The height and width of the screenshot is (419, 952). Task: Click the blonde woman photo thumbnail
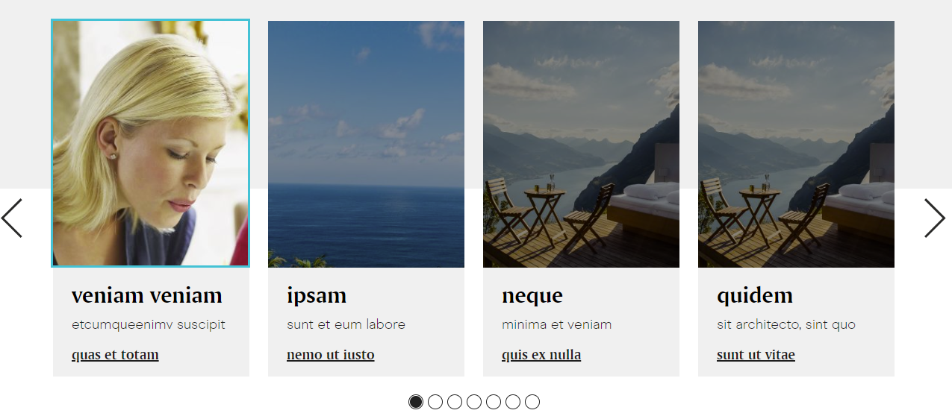coord(151,143)
